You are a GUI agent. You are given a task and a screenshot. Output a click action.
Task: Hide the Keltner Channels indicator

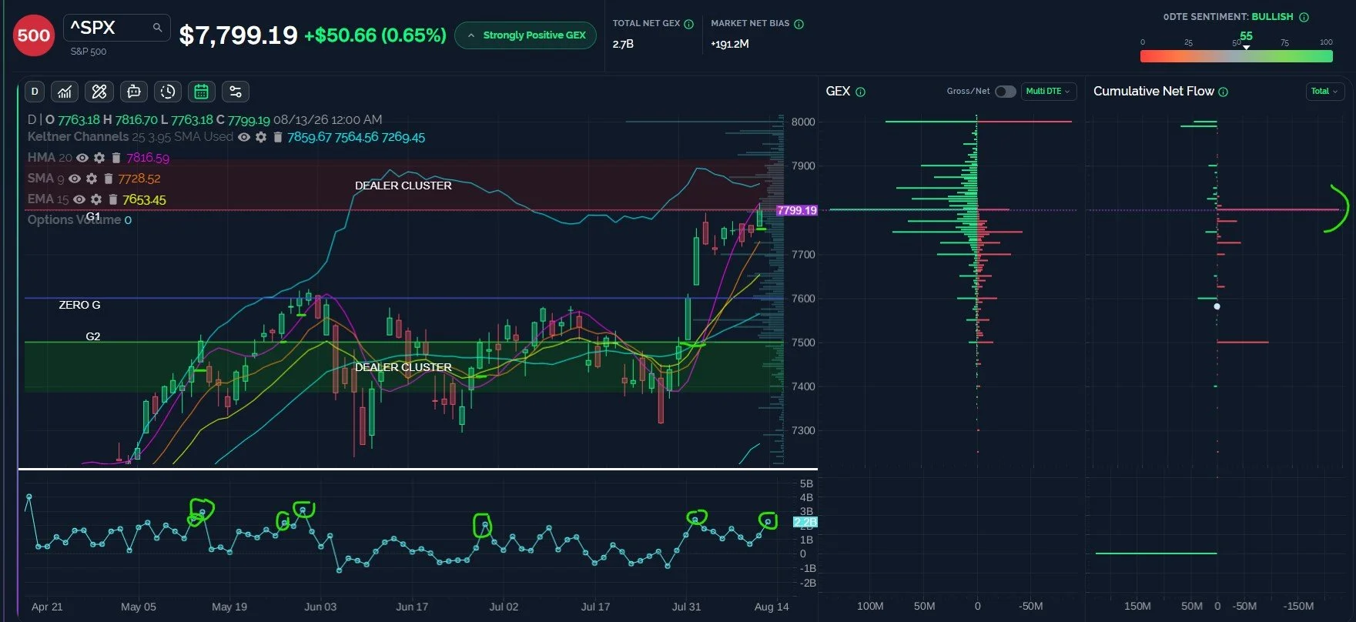pyautogui.click(x=244, y=137)
